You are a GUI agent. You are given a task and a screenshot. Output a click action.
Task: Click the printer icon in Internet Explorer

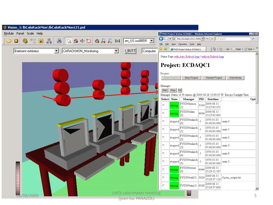point(228,49)
